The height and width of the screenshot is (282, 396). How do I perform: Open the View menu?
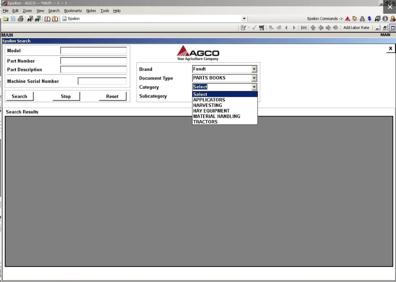[x=40, y=11]
